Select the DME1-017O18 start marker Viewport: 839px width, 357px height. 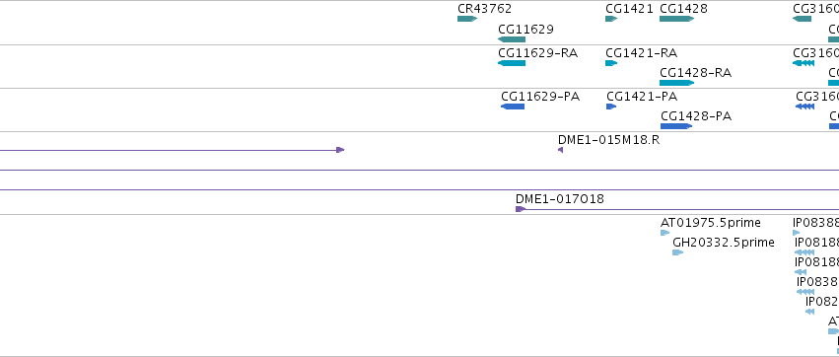[x=521, y=209]
